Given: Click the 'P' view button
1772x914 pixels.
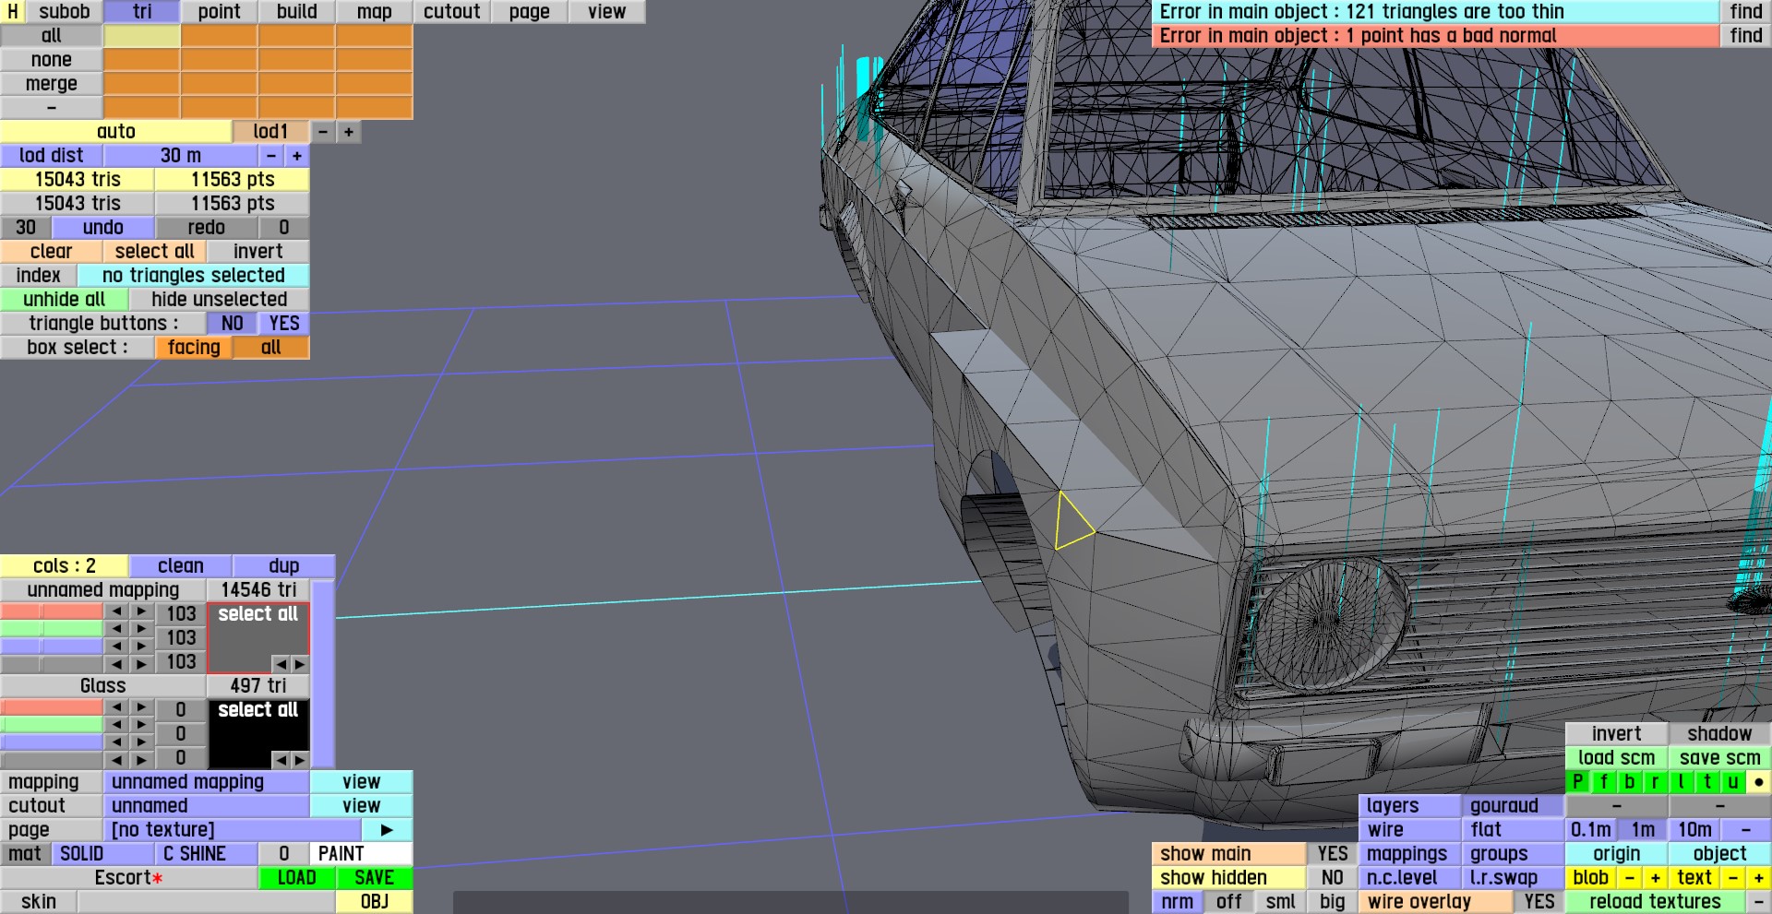Looking at the screenshot, I should pos(1578,782).
